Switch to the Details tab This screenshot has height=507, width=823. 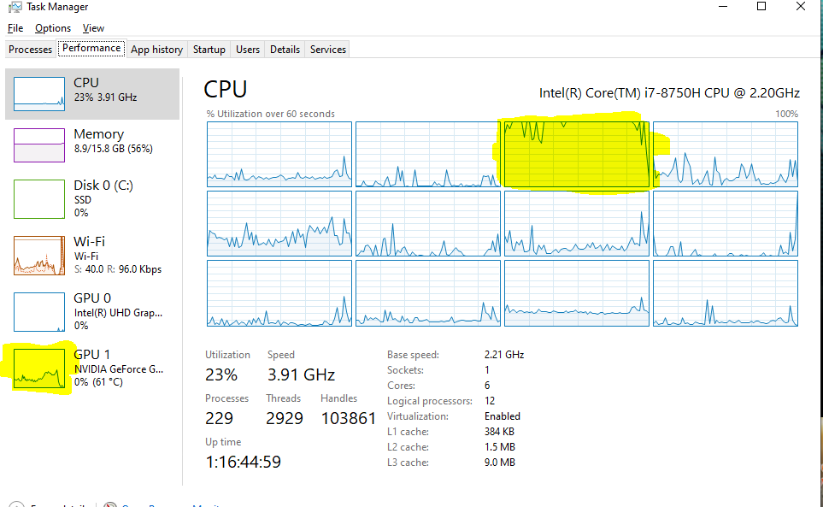pos(285,50)
